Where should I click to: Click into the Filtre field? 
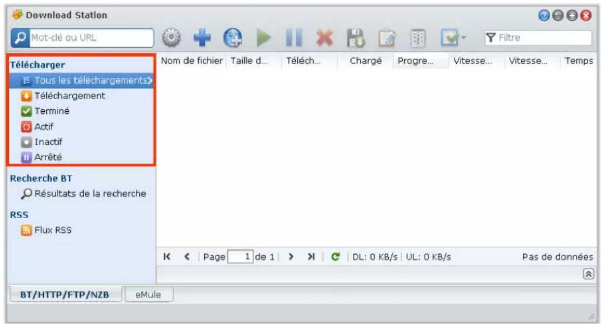tap(538, 37)
